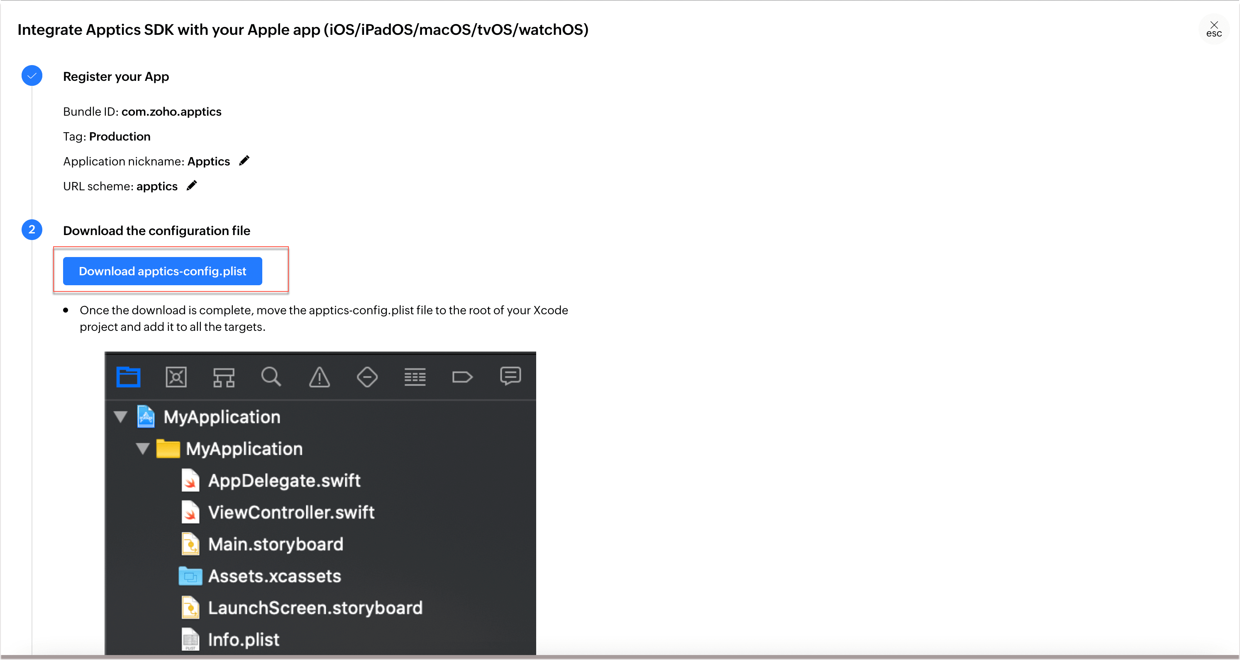Open the project navigator folder icon
Image resolution: width=1240 pixels, height=660 pixels.
(x=129, y=377)
